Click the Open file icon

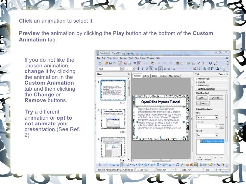point(106,63)
